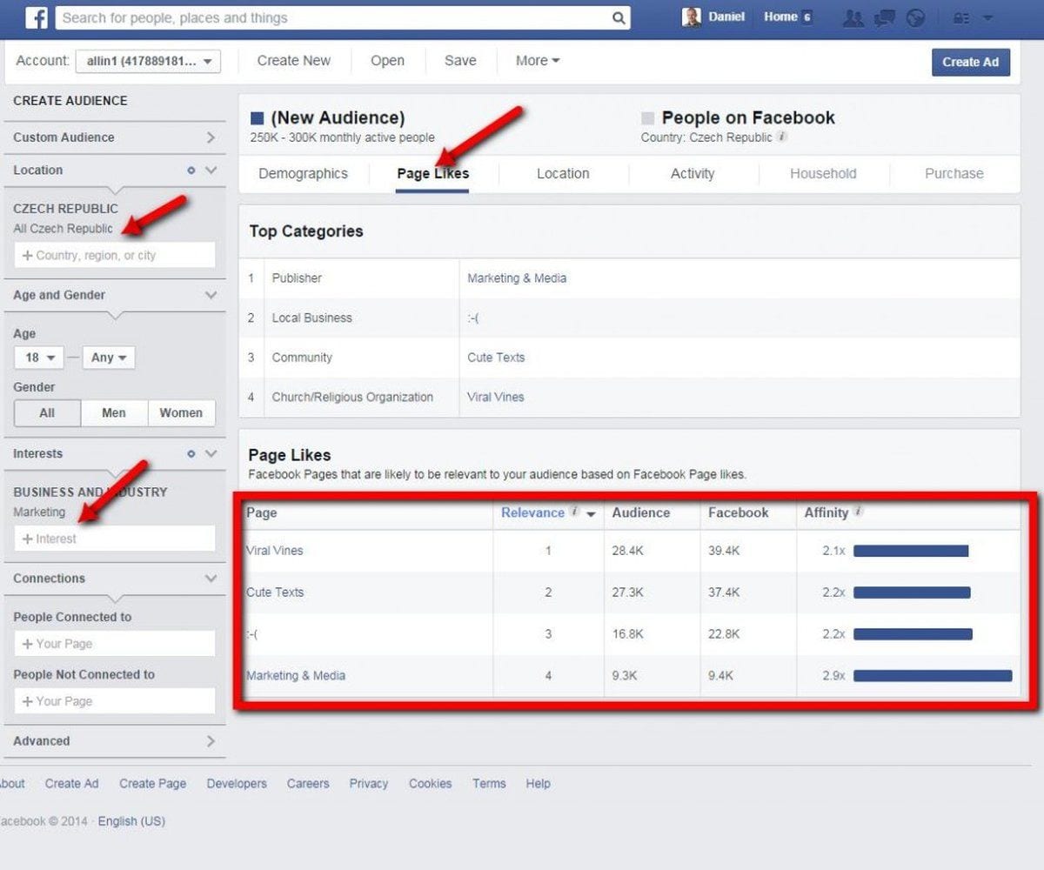Image resolution: width=1044 pixels, height=870 pixels.
Task: Click the Interest input field
Action: click(x=115, y=539)
